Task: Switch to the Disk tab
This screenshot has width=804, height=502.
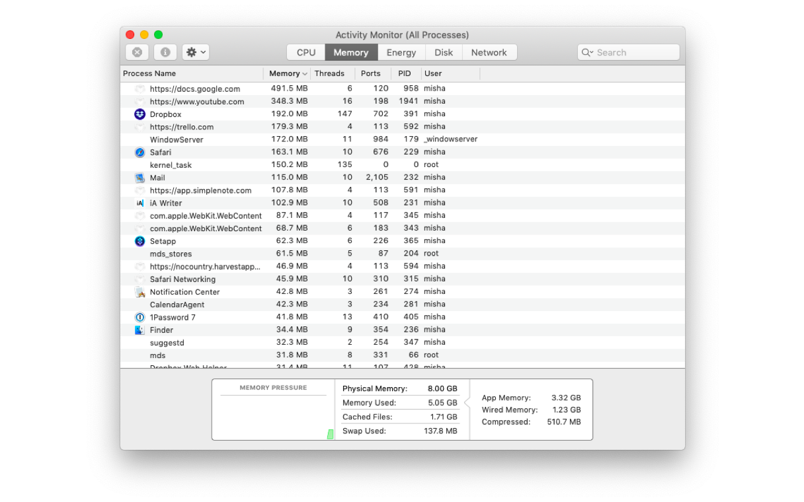Action: [x=444, y=53]
